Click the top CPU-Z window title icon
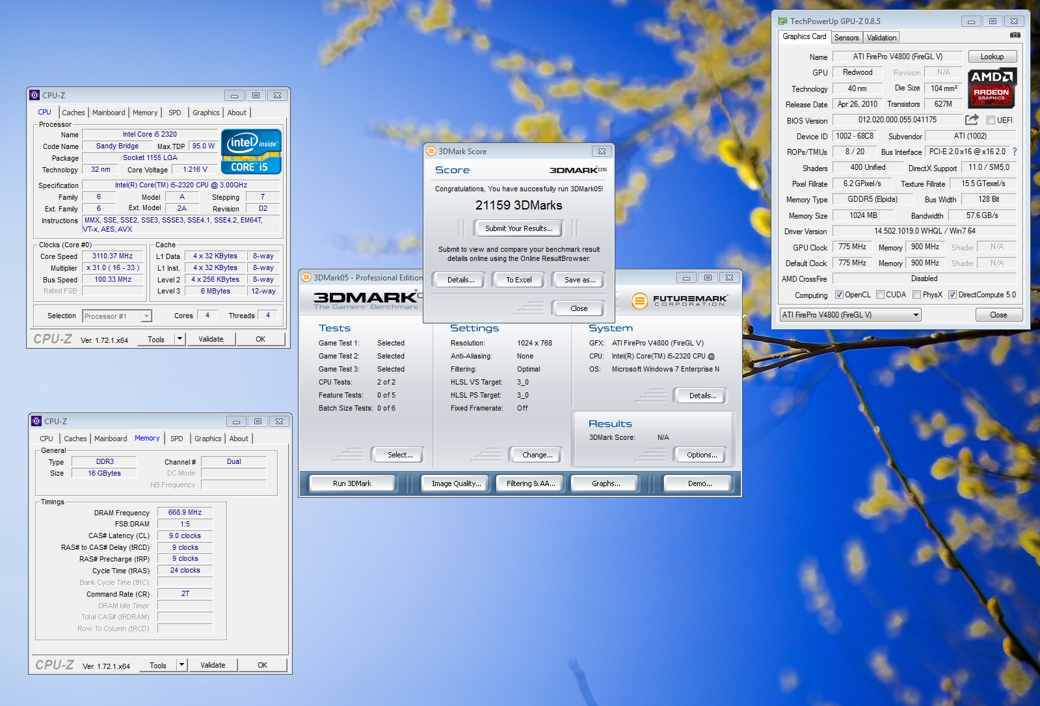 [x=35, y=95]
